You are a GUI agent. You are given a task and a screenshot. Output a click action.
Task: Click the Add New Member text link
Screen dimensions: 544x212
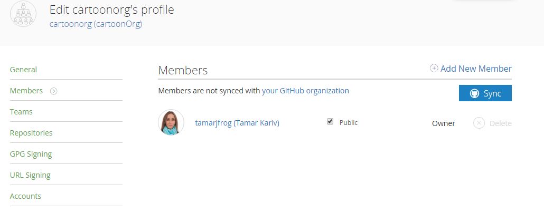[476, 69]
